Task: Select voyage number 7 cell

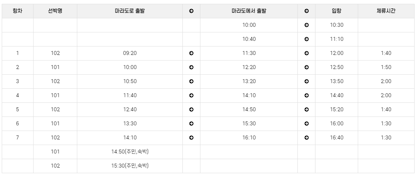Action: 18,138
